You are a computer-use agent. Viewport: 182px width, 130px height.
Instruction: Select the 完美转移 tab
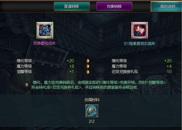(x=114, y=7)
